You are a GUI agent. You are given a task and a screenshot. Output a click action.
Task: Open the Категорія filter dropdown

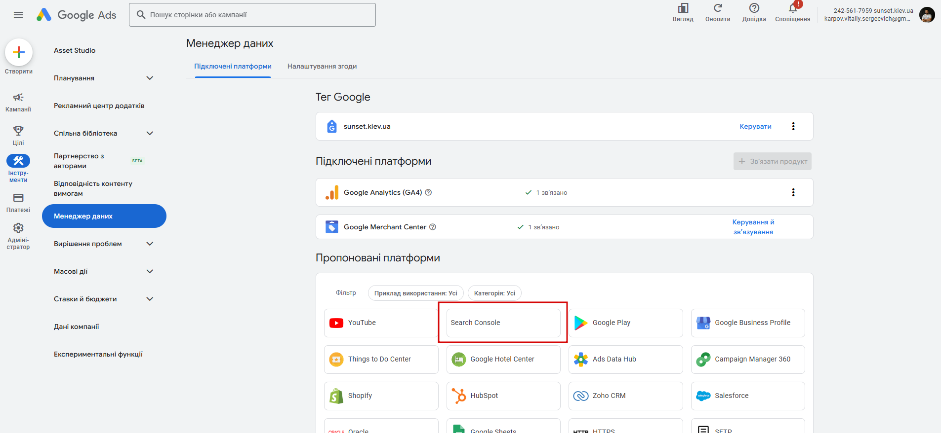click(x=494, y=293)
